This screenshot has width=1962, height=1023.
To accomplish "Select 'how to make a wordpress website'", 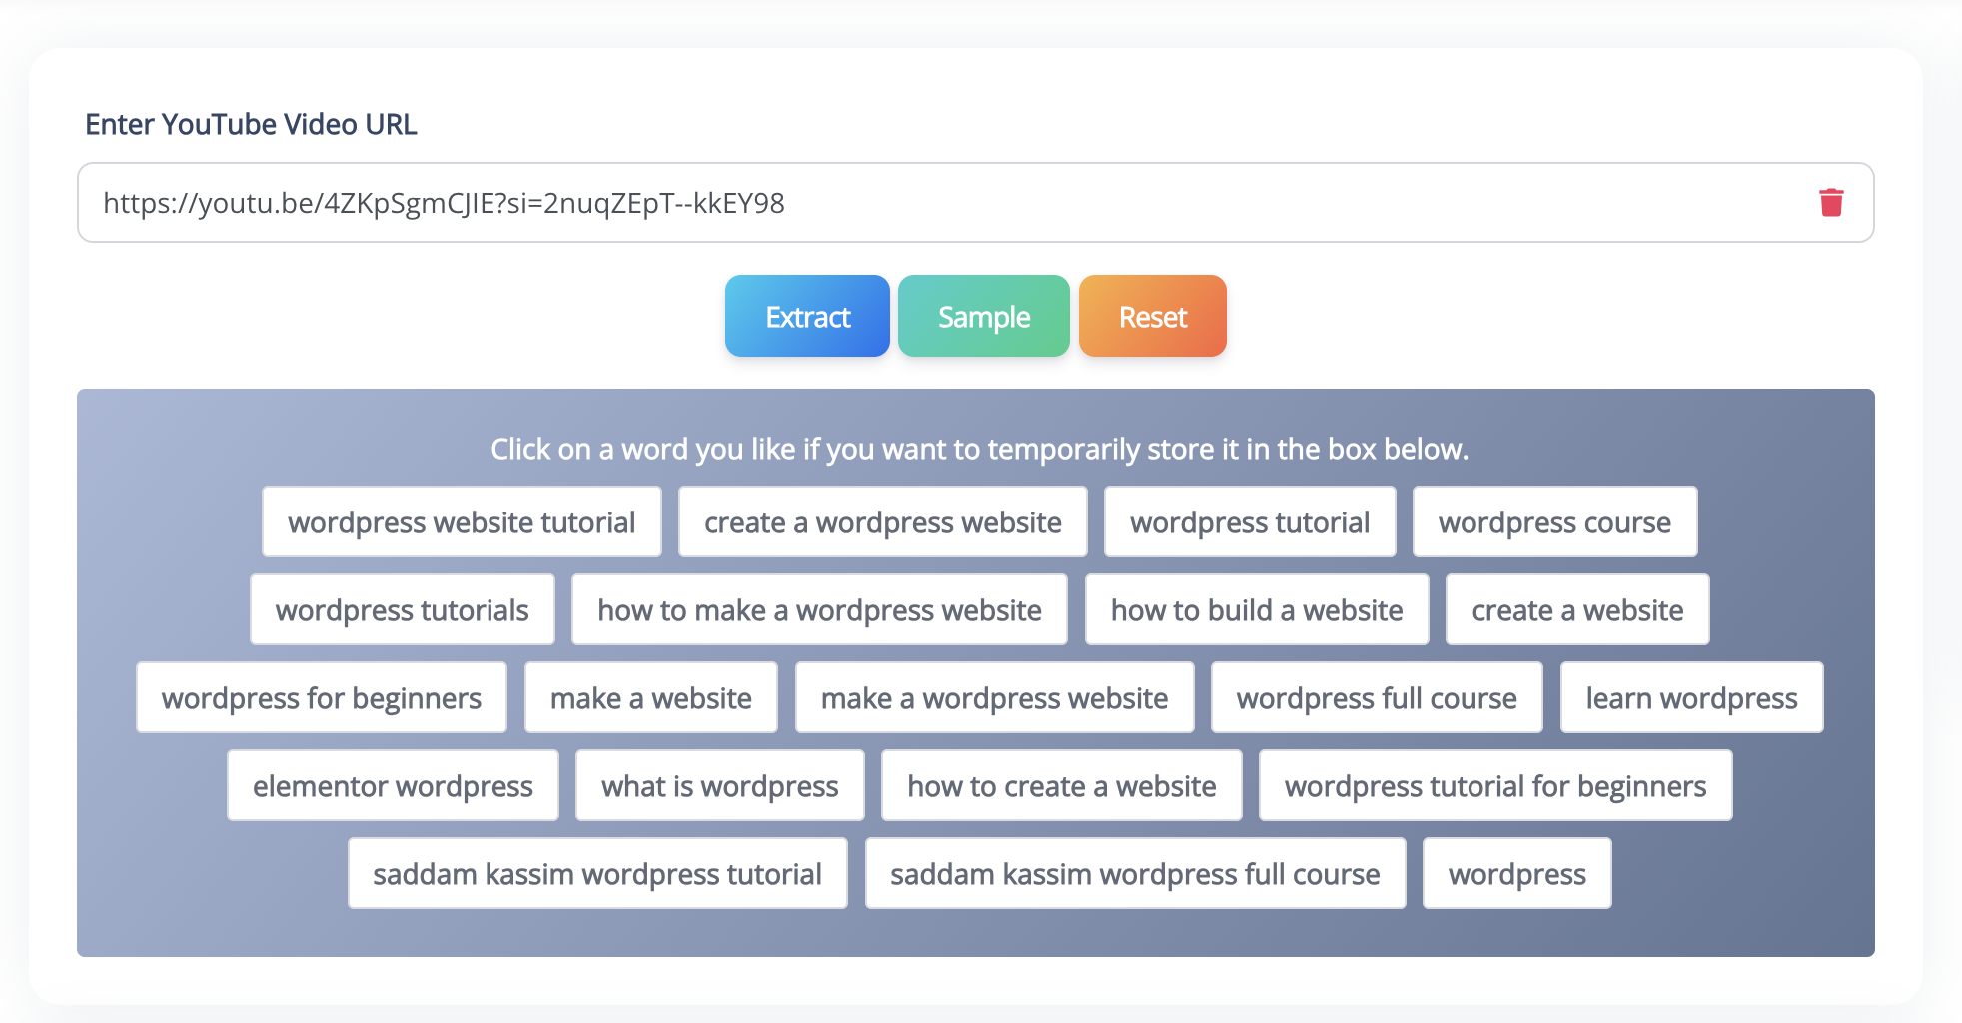I will point(819,609).
